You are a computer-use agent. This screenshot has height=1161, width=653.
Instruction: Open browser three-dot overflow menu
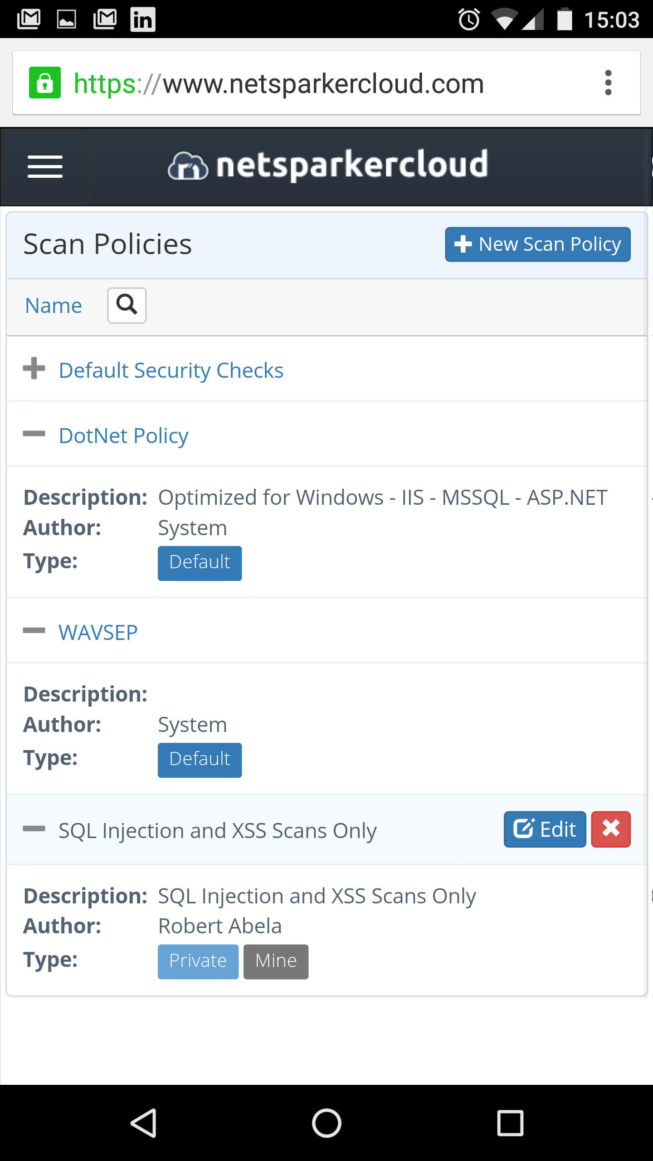608,83
